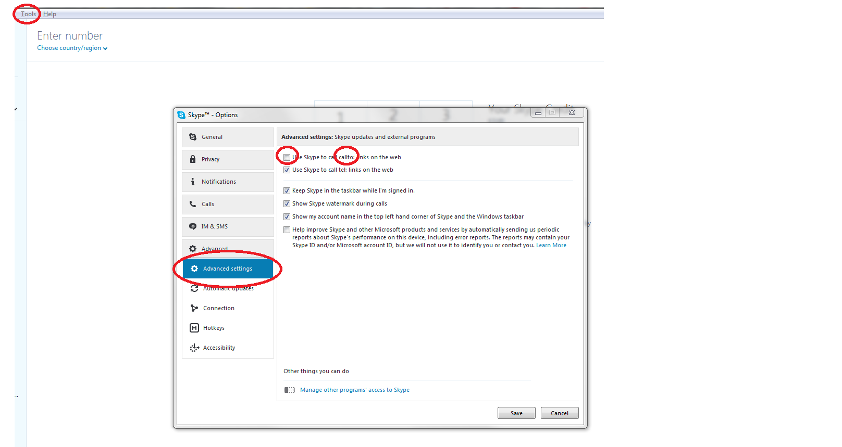The width and height of the screenshot is (842, 447).
Task: Toggle Show my account name checkbox
Action: (x=287, y=216)
